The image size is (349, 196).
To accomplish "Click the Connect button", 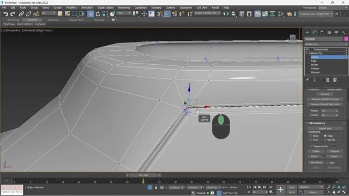I will (325, 94).
